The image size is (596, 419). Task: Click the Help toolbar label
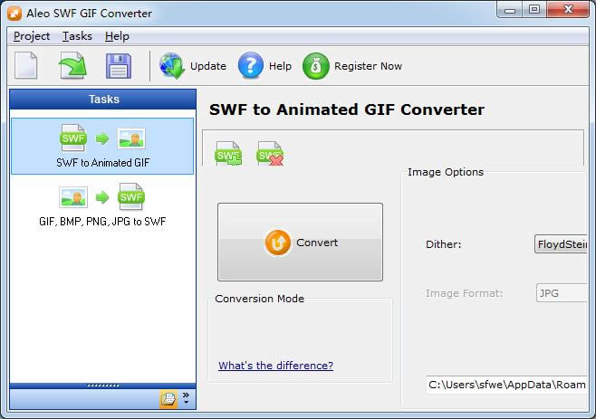(280, 66)
